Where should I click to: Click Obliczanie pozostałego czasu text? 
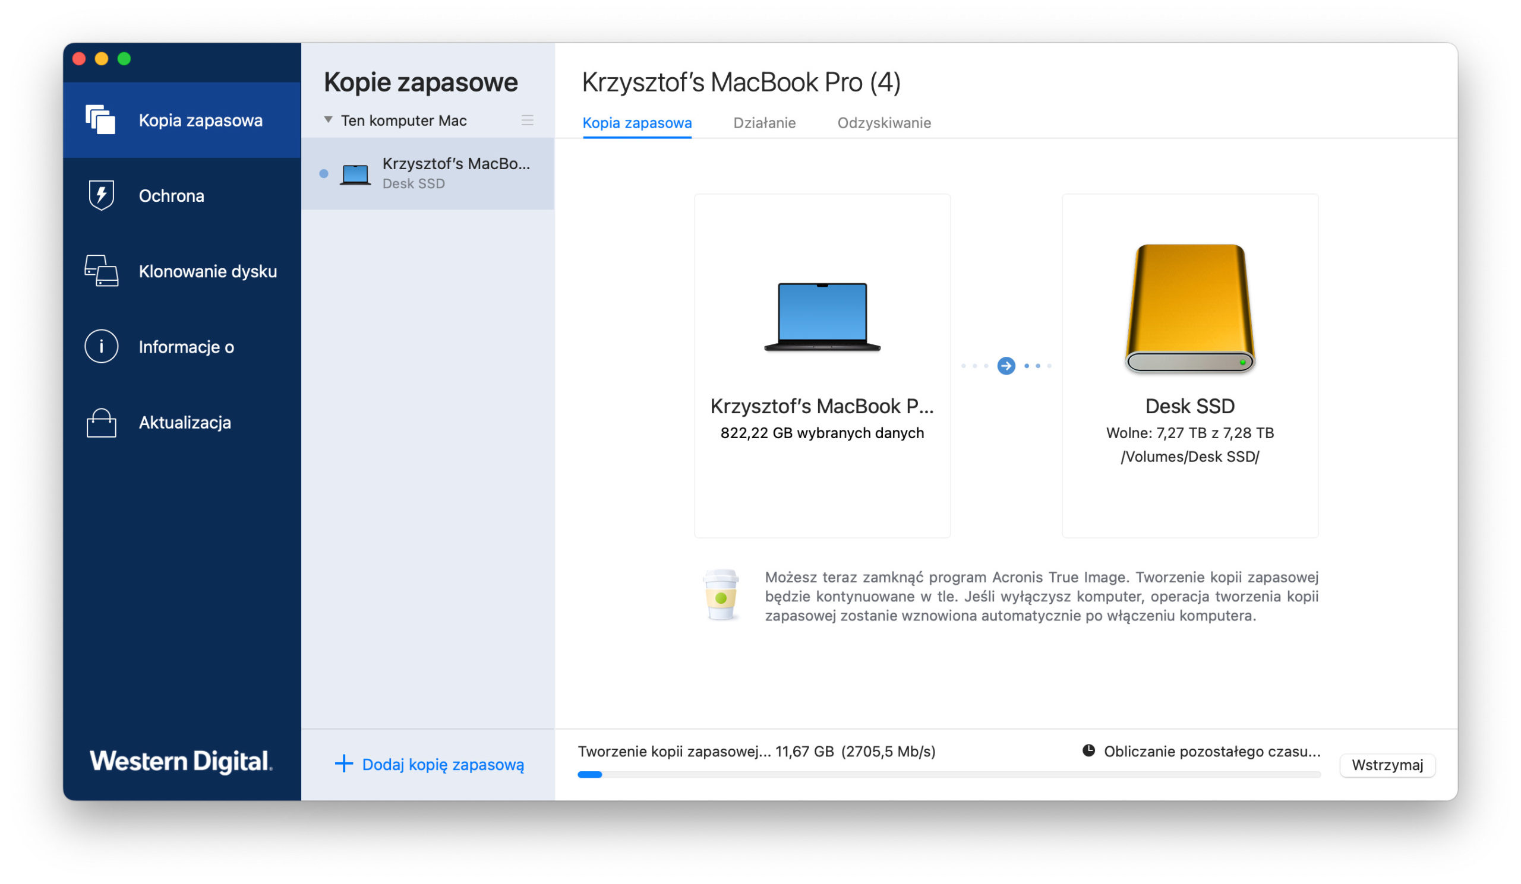point(1213,752)
